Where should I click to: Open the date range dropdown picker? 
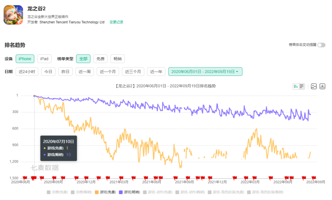[205, 72]
